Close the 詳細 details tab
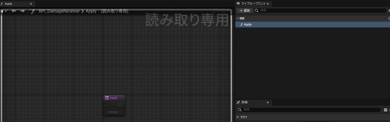This screenshot has height=122, width=390. 268,103
